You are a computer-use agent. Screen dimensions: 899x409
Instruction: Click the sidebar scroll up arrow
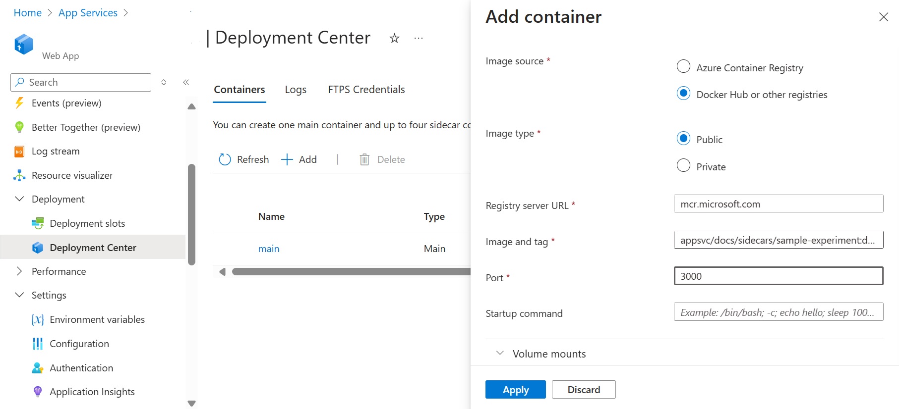click(x=192, y=106)
